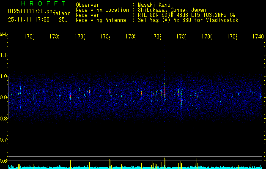This screenshot has height=169, width=266.
Task: Click the 1733 time axis marker
Action: 80,36
